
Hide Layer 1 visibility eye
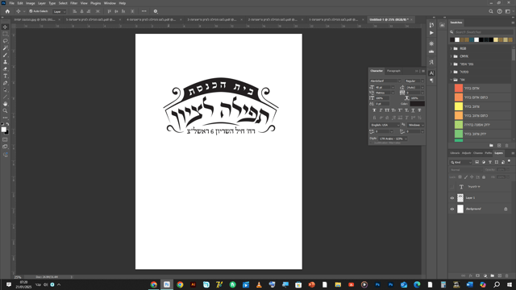451,198
